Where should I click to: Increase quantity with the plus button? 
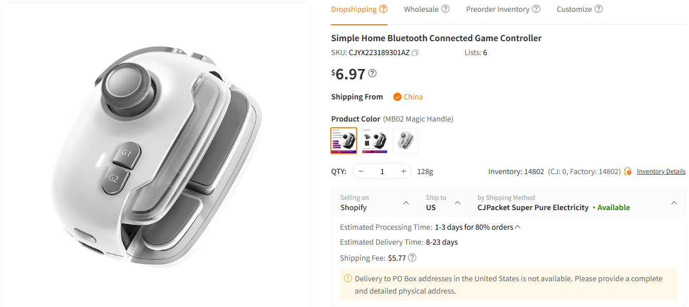[x=404, y=172]
